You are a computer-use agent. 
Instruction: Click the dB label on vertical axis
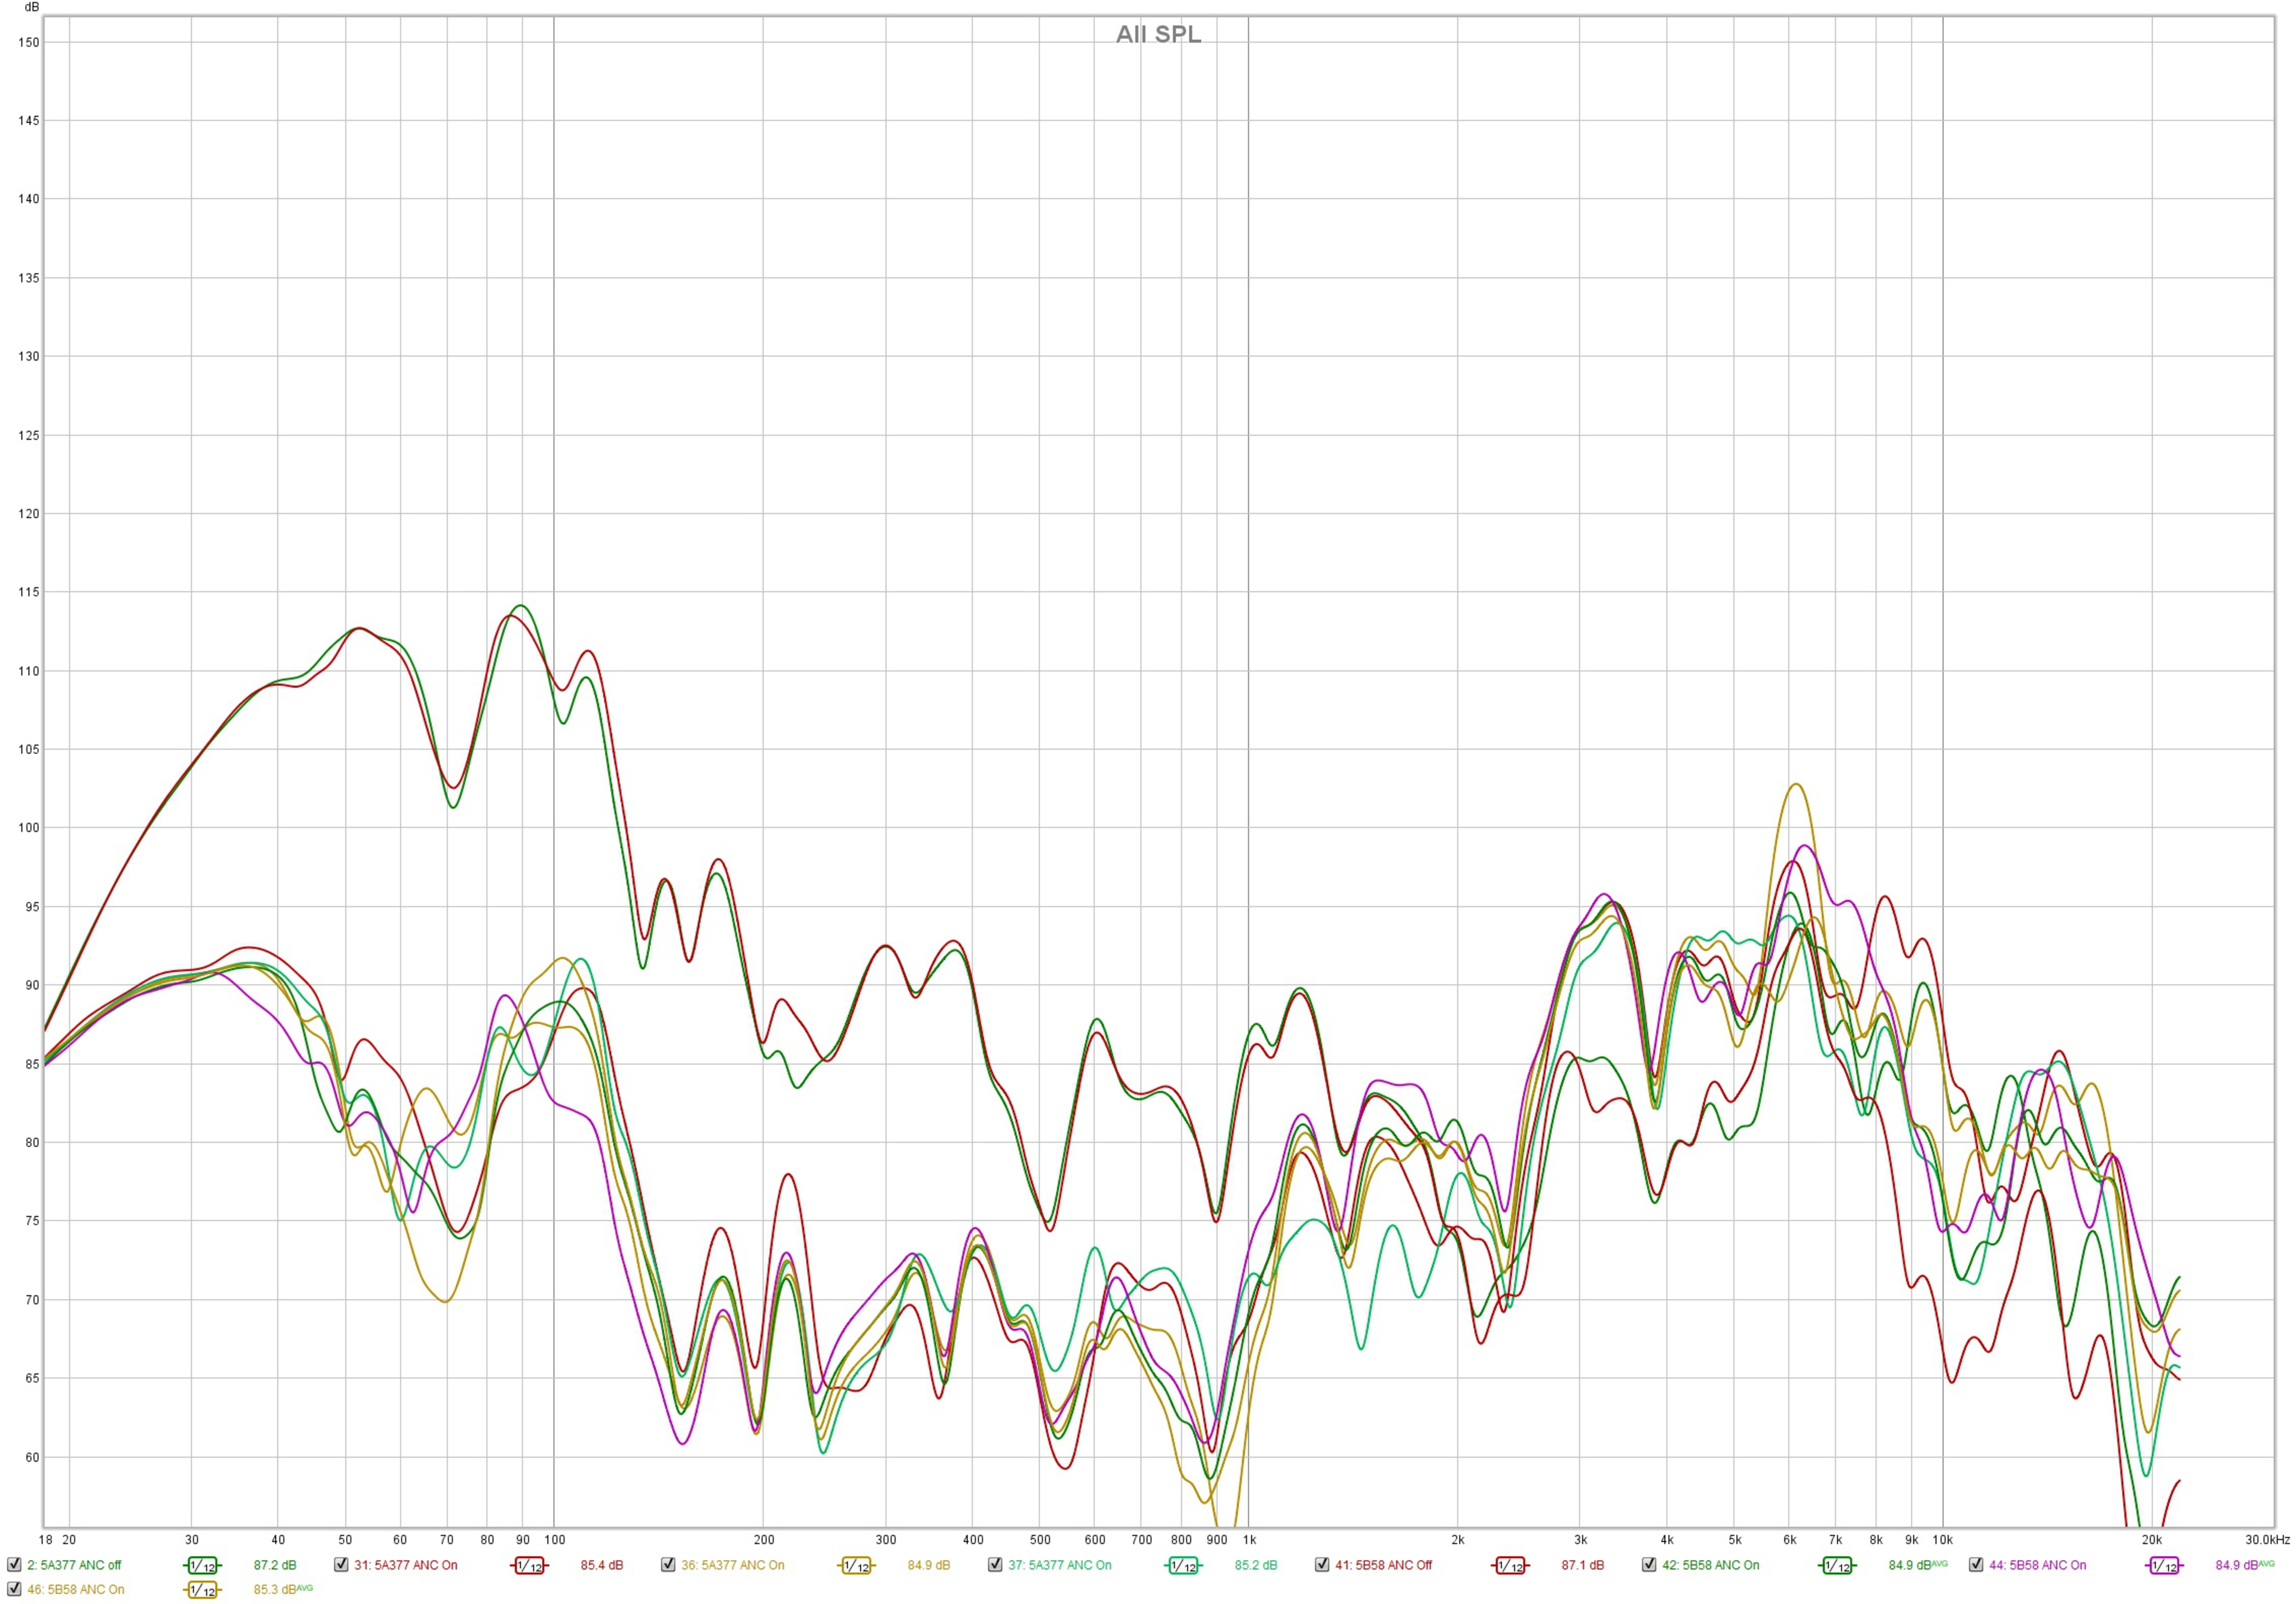pyautogui.click(x=31, y=7)
